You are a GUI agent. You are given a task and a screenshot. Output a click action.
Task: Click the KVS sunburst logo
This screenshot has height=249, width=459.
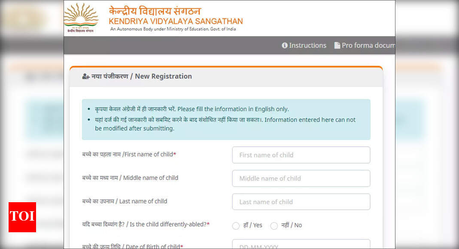(81, 17)
